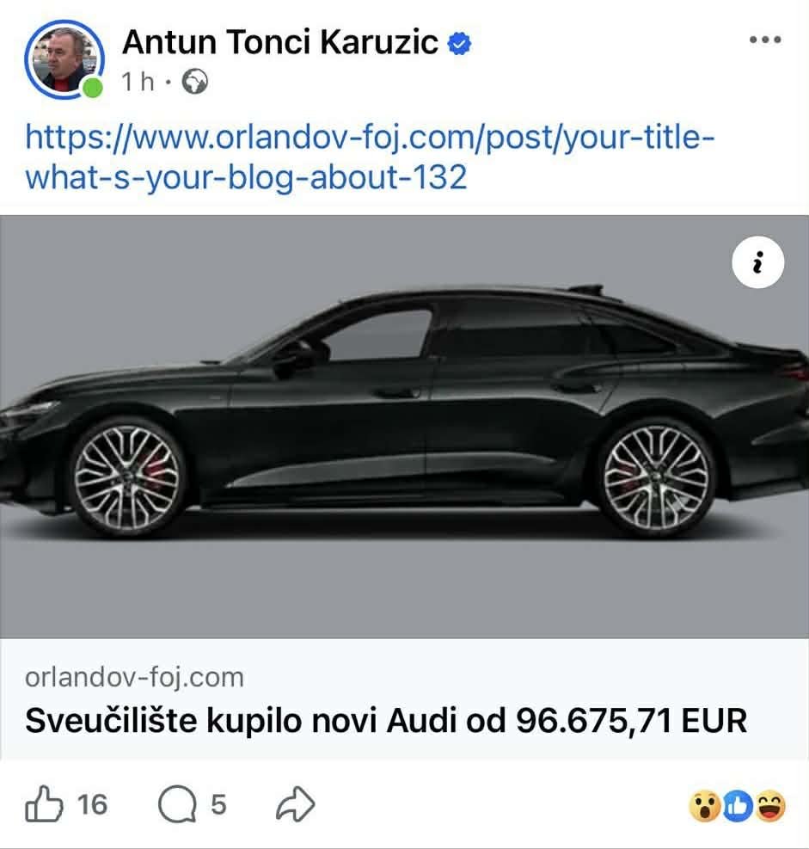Click the blue verified badge
Viewport: 809px width, 849px height.
pyautogui.click(x=459, y=43)
